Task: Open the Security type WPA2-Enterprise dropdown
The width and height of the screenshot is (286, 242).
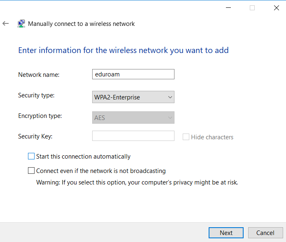Action: [x=133, y=97]
